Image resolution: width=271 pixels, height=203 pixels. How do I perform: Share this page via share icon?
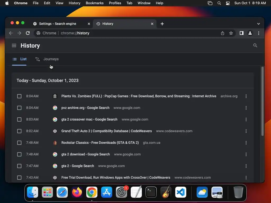[x=222, y=33]
